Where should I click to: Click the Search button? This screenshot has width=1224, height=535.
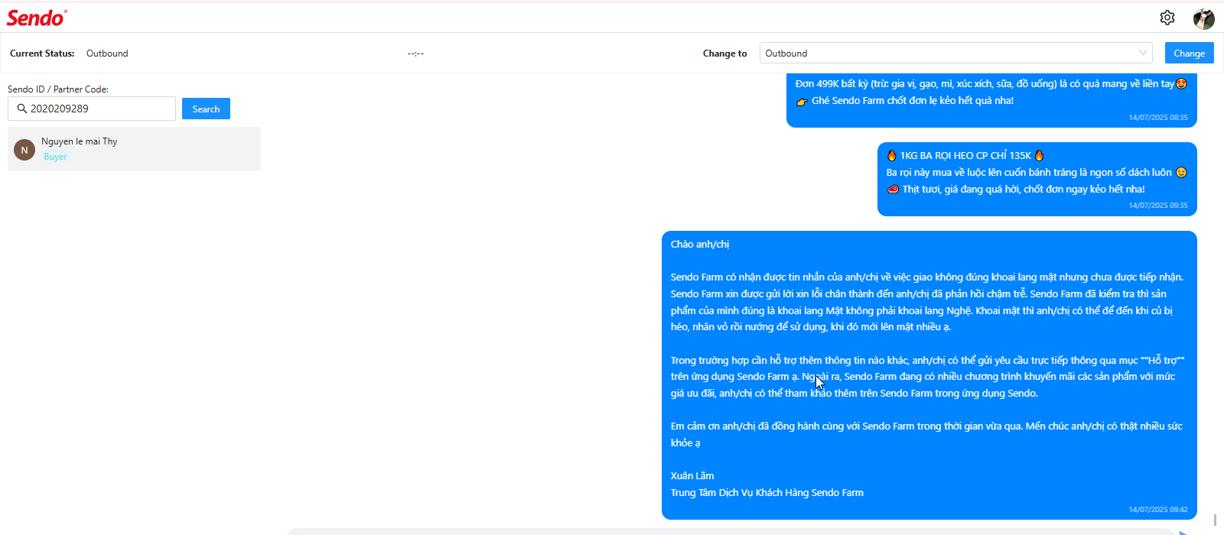(206, 109)
